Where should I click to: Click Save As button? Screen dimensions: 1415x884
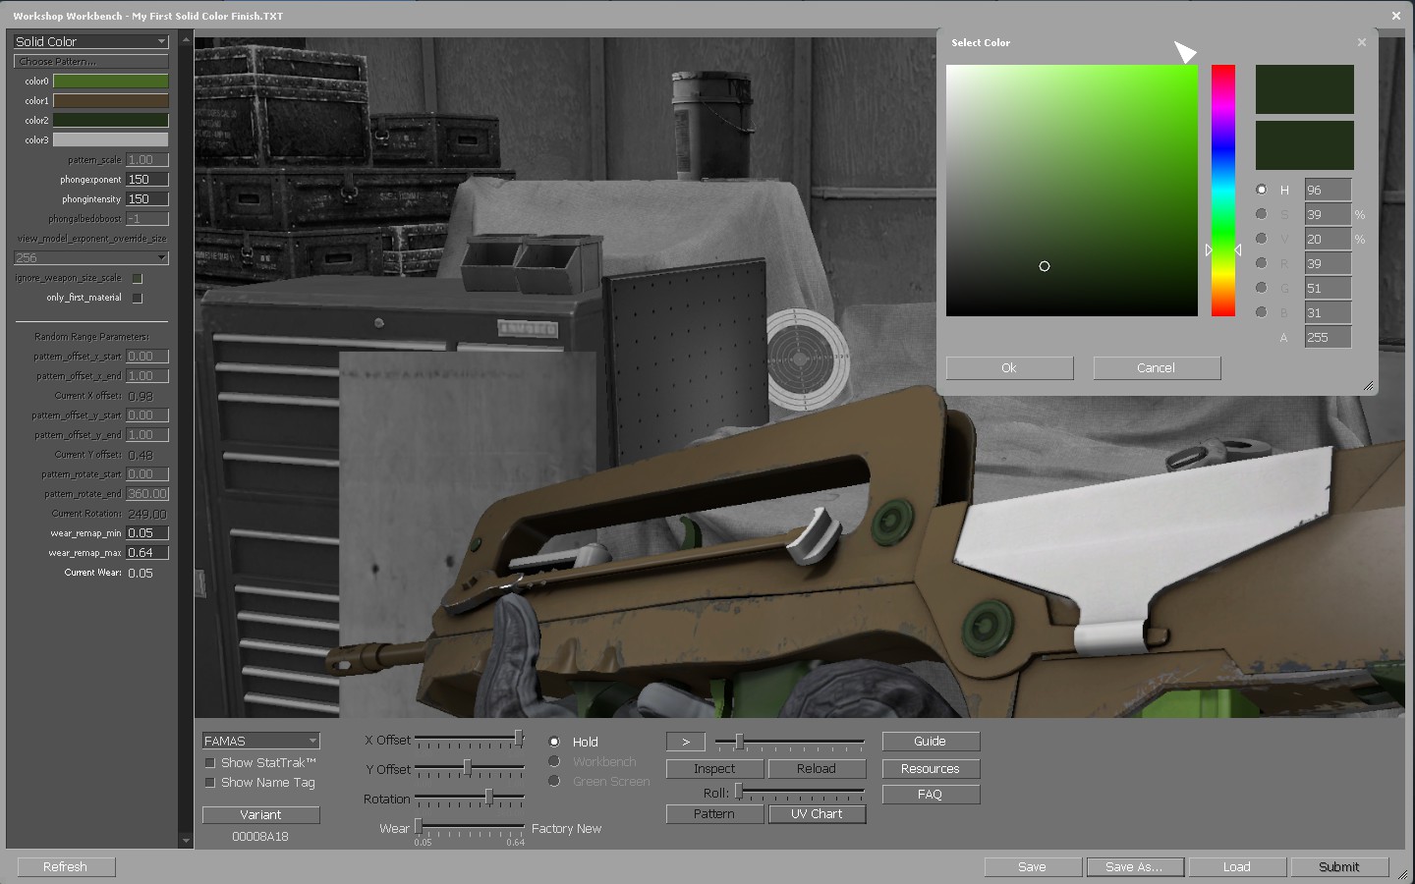[x=1135, y=866]
